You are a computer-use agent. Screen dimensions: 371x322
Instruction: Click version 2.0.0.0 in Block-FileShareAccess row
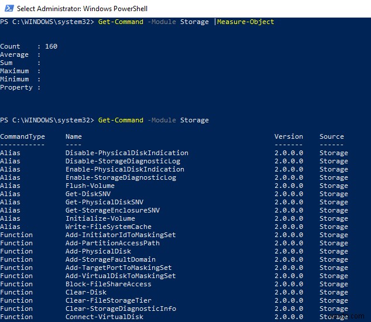pos(288,284)
